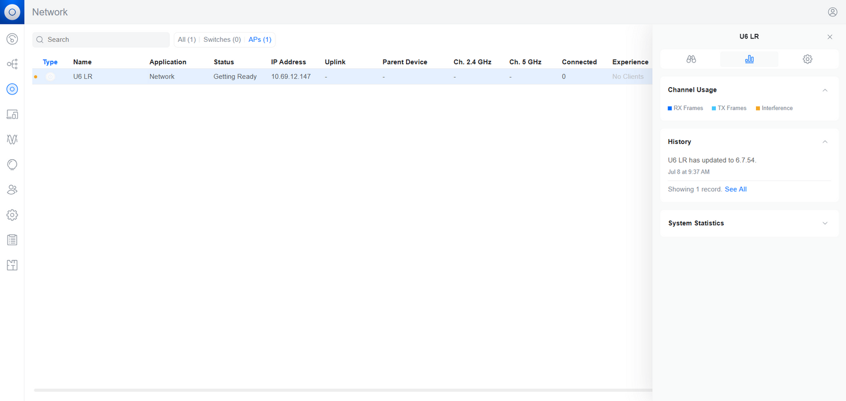Open the Users sidebar icon
846x401 pixels.
pyautogui.click(x=12, y=190)
